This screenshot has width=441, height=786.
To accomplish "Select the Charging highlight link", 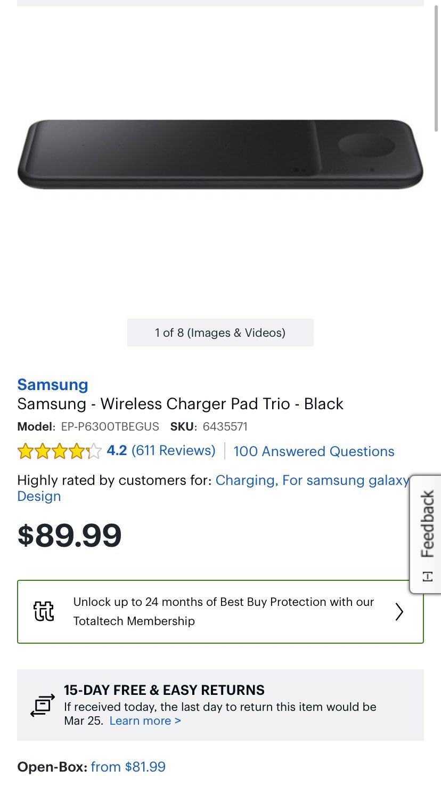I will point(247,481).
